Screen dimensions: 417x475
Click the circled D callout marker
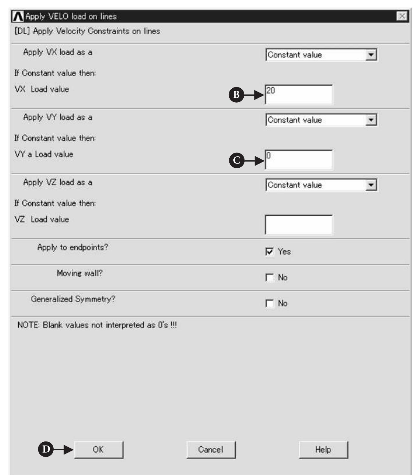46,449
